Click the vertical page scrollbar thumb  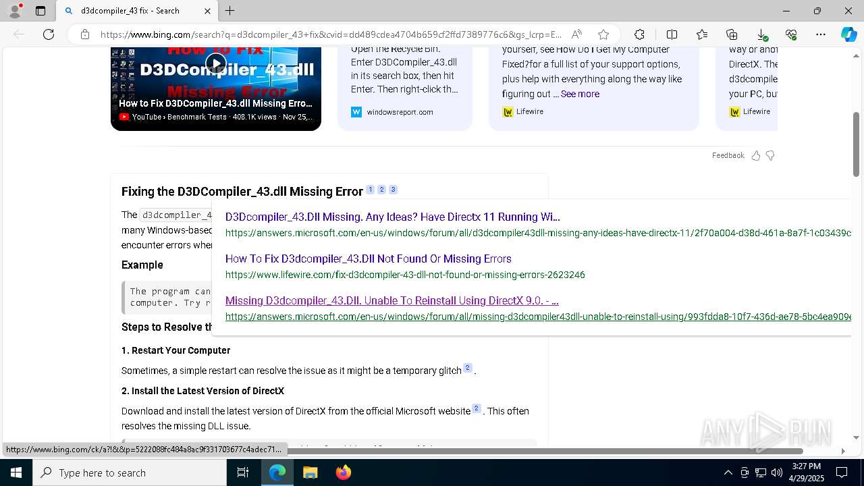[856, 144]
